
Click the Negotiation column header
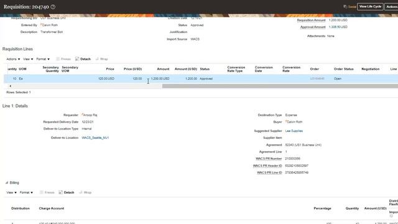coord(371,69)
